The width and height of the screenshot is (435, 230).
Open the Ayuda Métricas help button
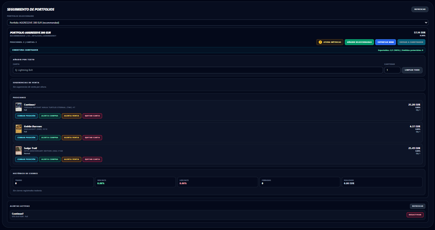coord(330,42)
